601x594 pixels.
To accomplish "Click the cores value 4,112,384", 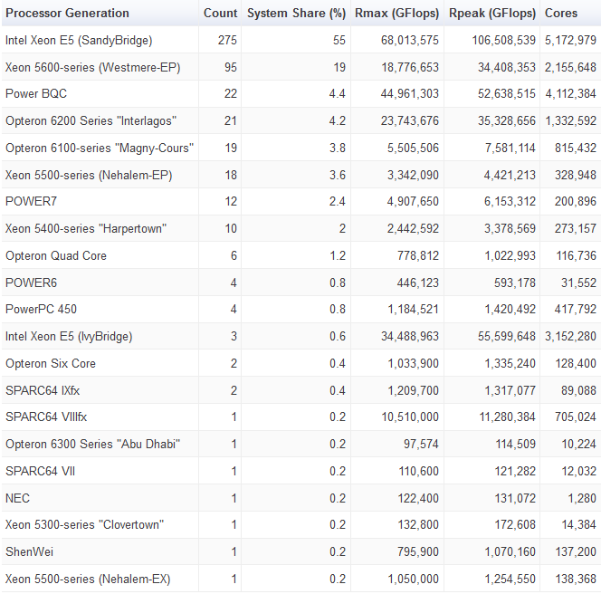I will click(x=570, y=93).
